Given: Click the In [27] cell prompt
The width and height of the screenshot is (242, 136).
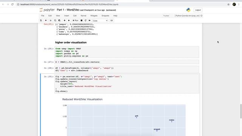Looking at the screenshot, I should 49,62.
